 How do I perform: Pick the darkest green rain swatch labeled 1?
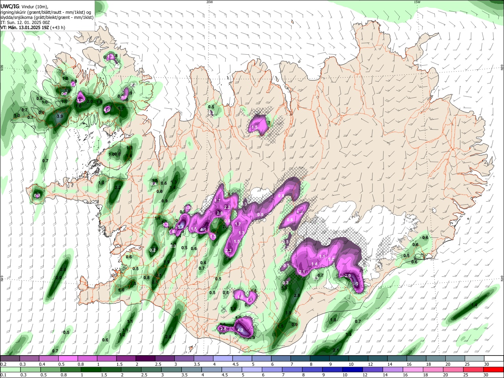click(x=91, y=369)
